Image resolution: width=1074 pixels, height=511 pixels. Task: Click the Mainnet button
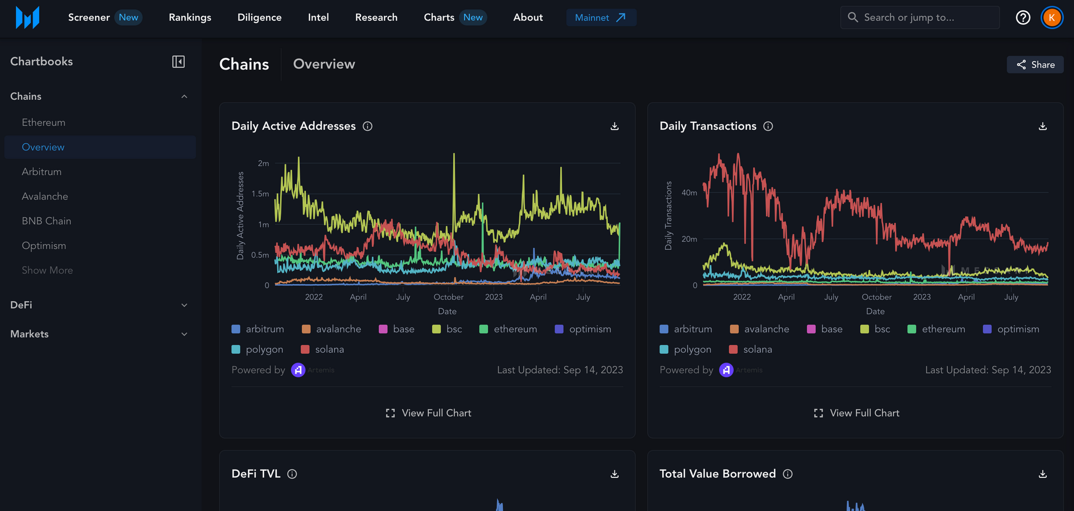(601, 18)
